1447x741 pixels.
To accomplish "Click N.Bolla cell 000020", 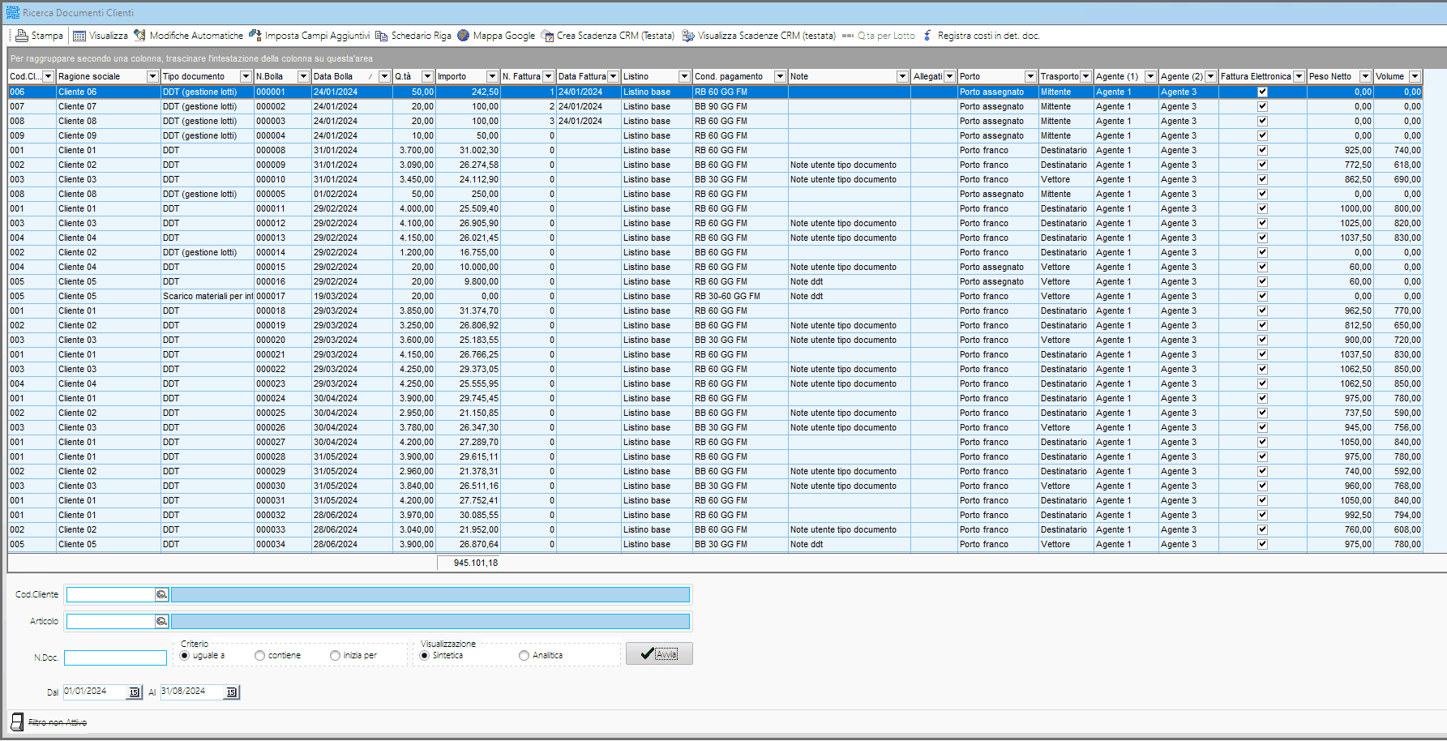I will (283, 341).
